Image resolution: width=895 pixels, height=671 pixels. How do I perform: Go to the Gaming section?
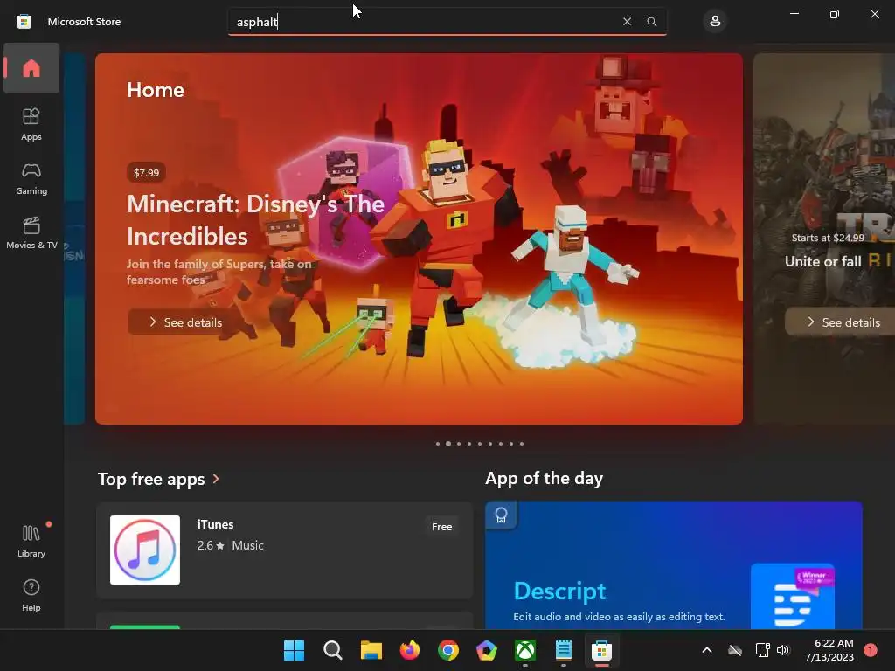(31, 178)
